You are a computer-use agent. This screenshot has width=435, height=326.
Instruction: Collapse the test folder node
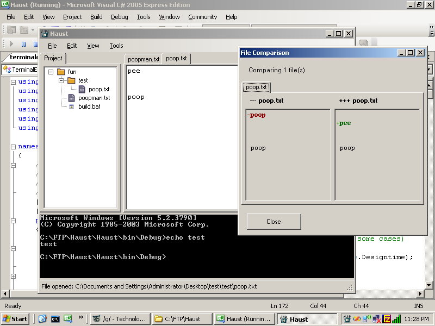click(x=61, y=80)
